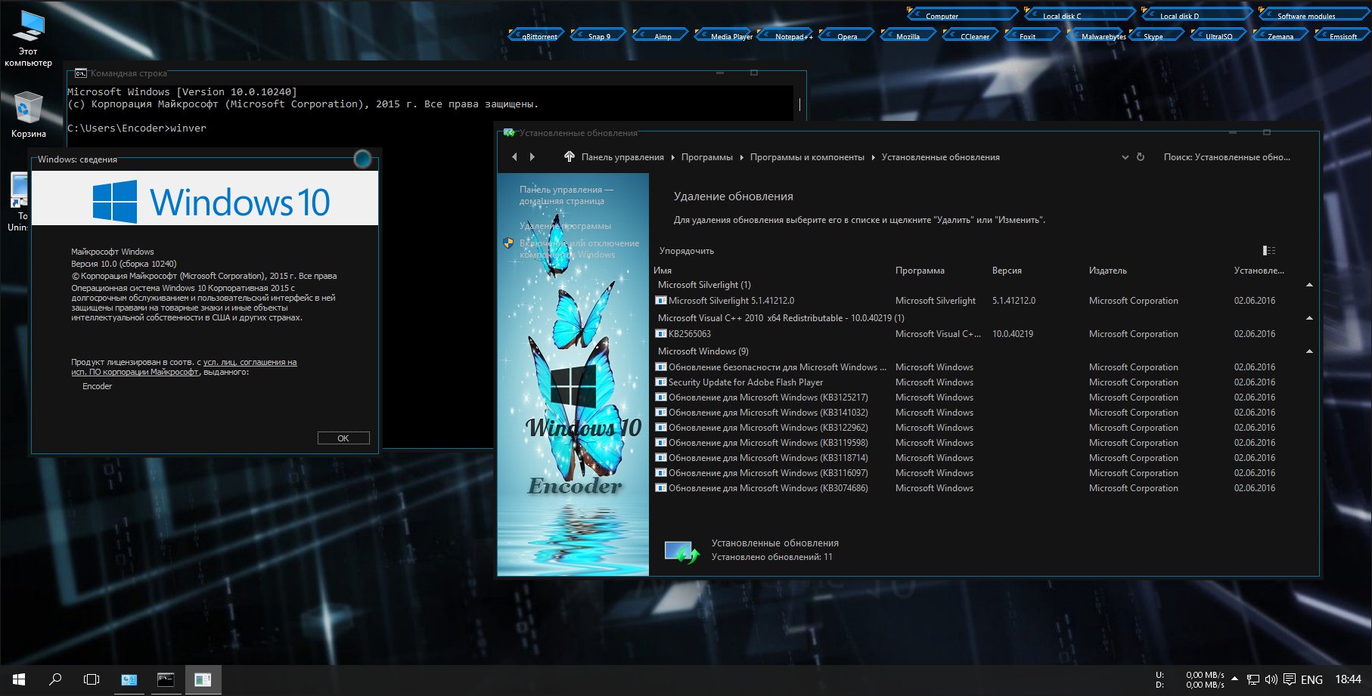Screen dimensions: 1372x696
Task: Open taskbar search magnifier
Action: pyautogui.click(x=55, y=680)
